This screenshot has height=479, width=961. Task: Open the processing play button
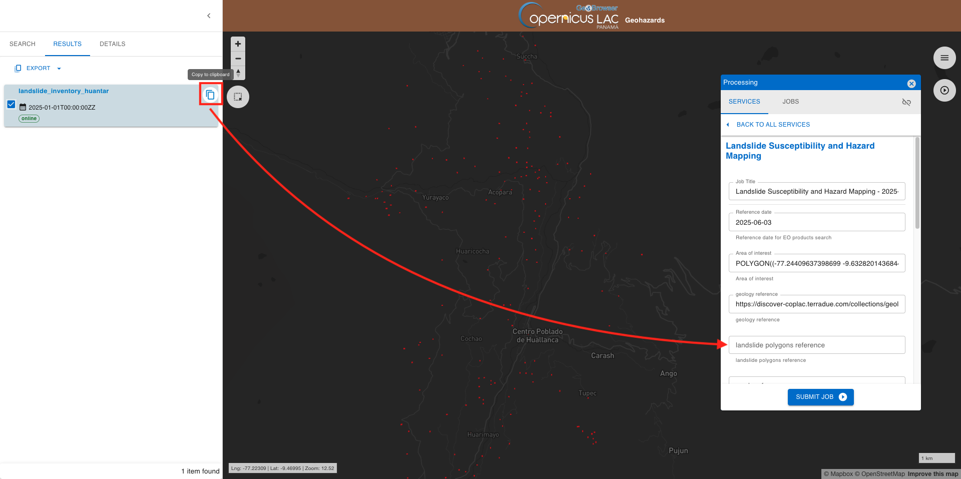[x=944, y=91]
